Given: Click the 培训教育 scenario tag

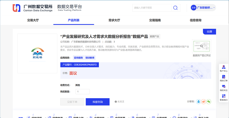Looking at the screenshot, I should tap(90, 58).
